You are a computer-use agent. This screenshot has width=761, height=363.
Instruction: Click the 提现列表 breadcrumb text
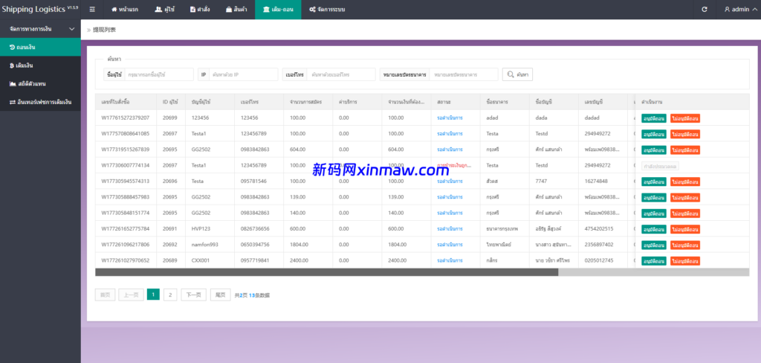pyautogui.click(x=104, y=30)
